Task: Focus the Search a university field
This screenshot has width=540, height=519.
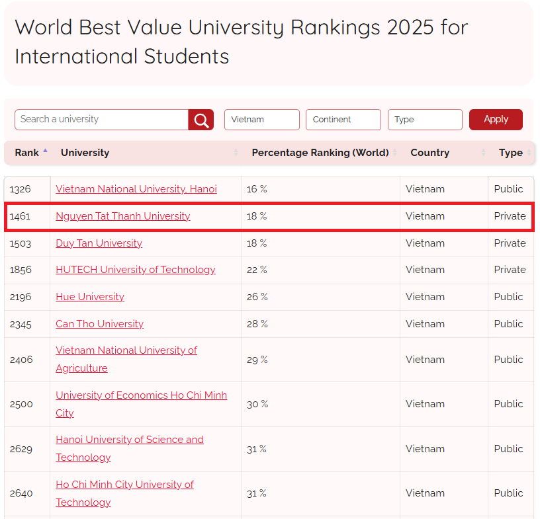Action: pyautogui.click(x=102, y=120)
